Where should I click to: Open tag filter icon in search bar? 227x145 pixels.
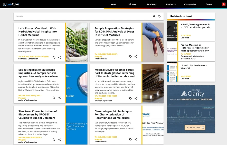[159, 16]
